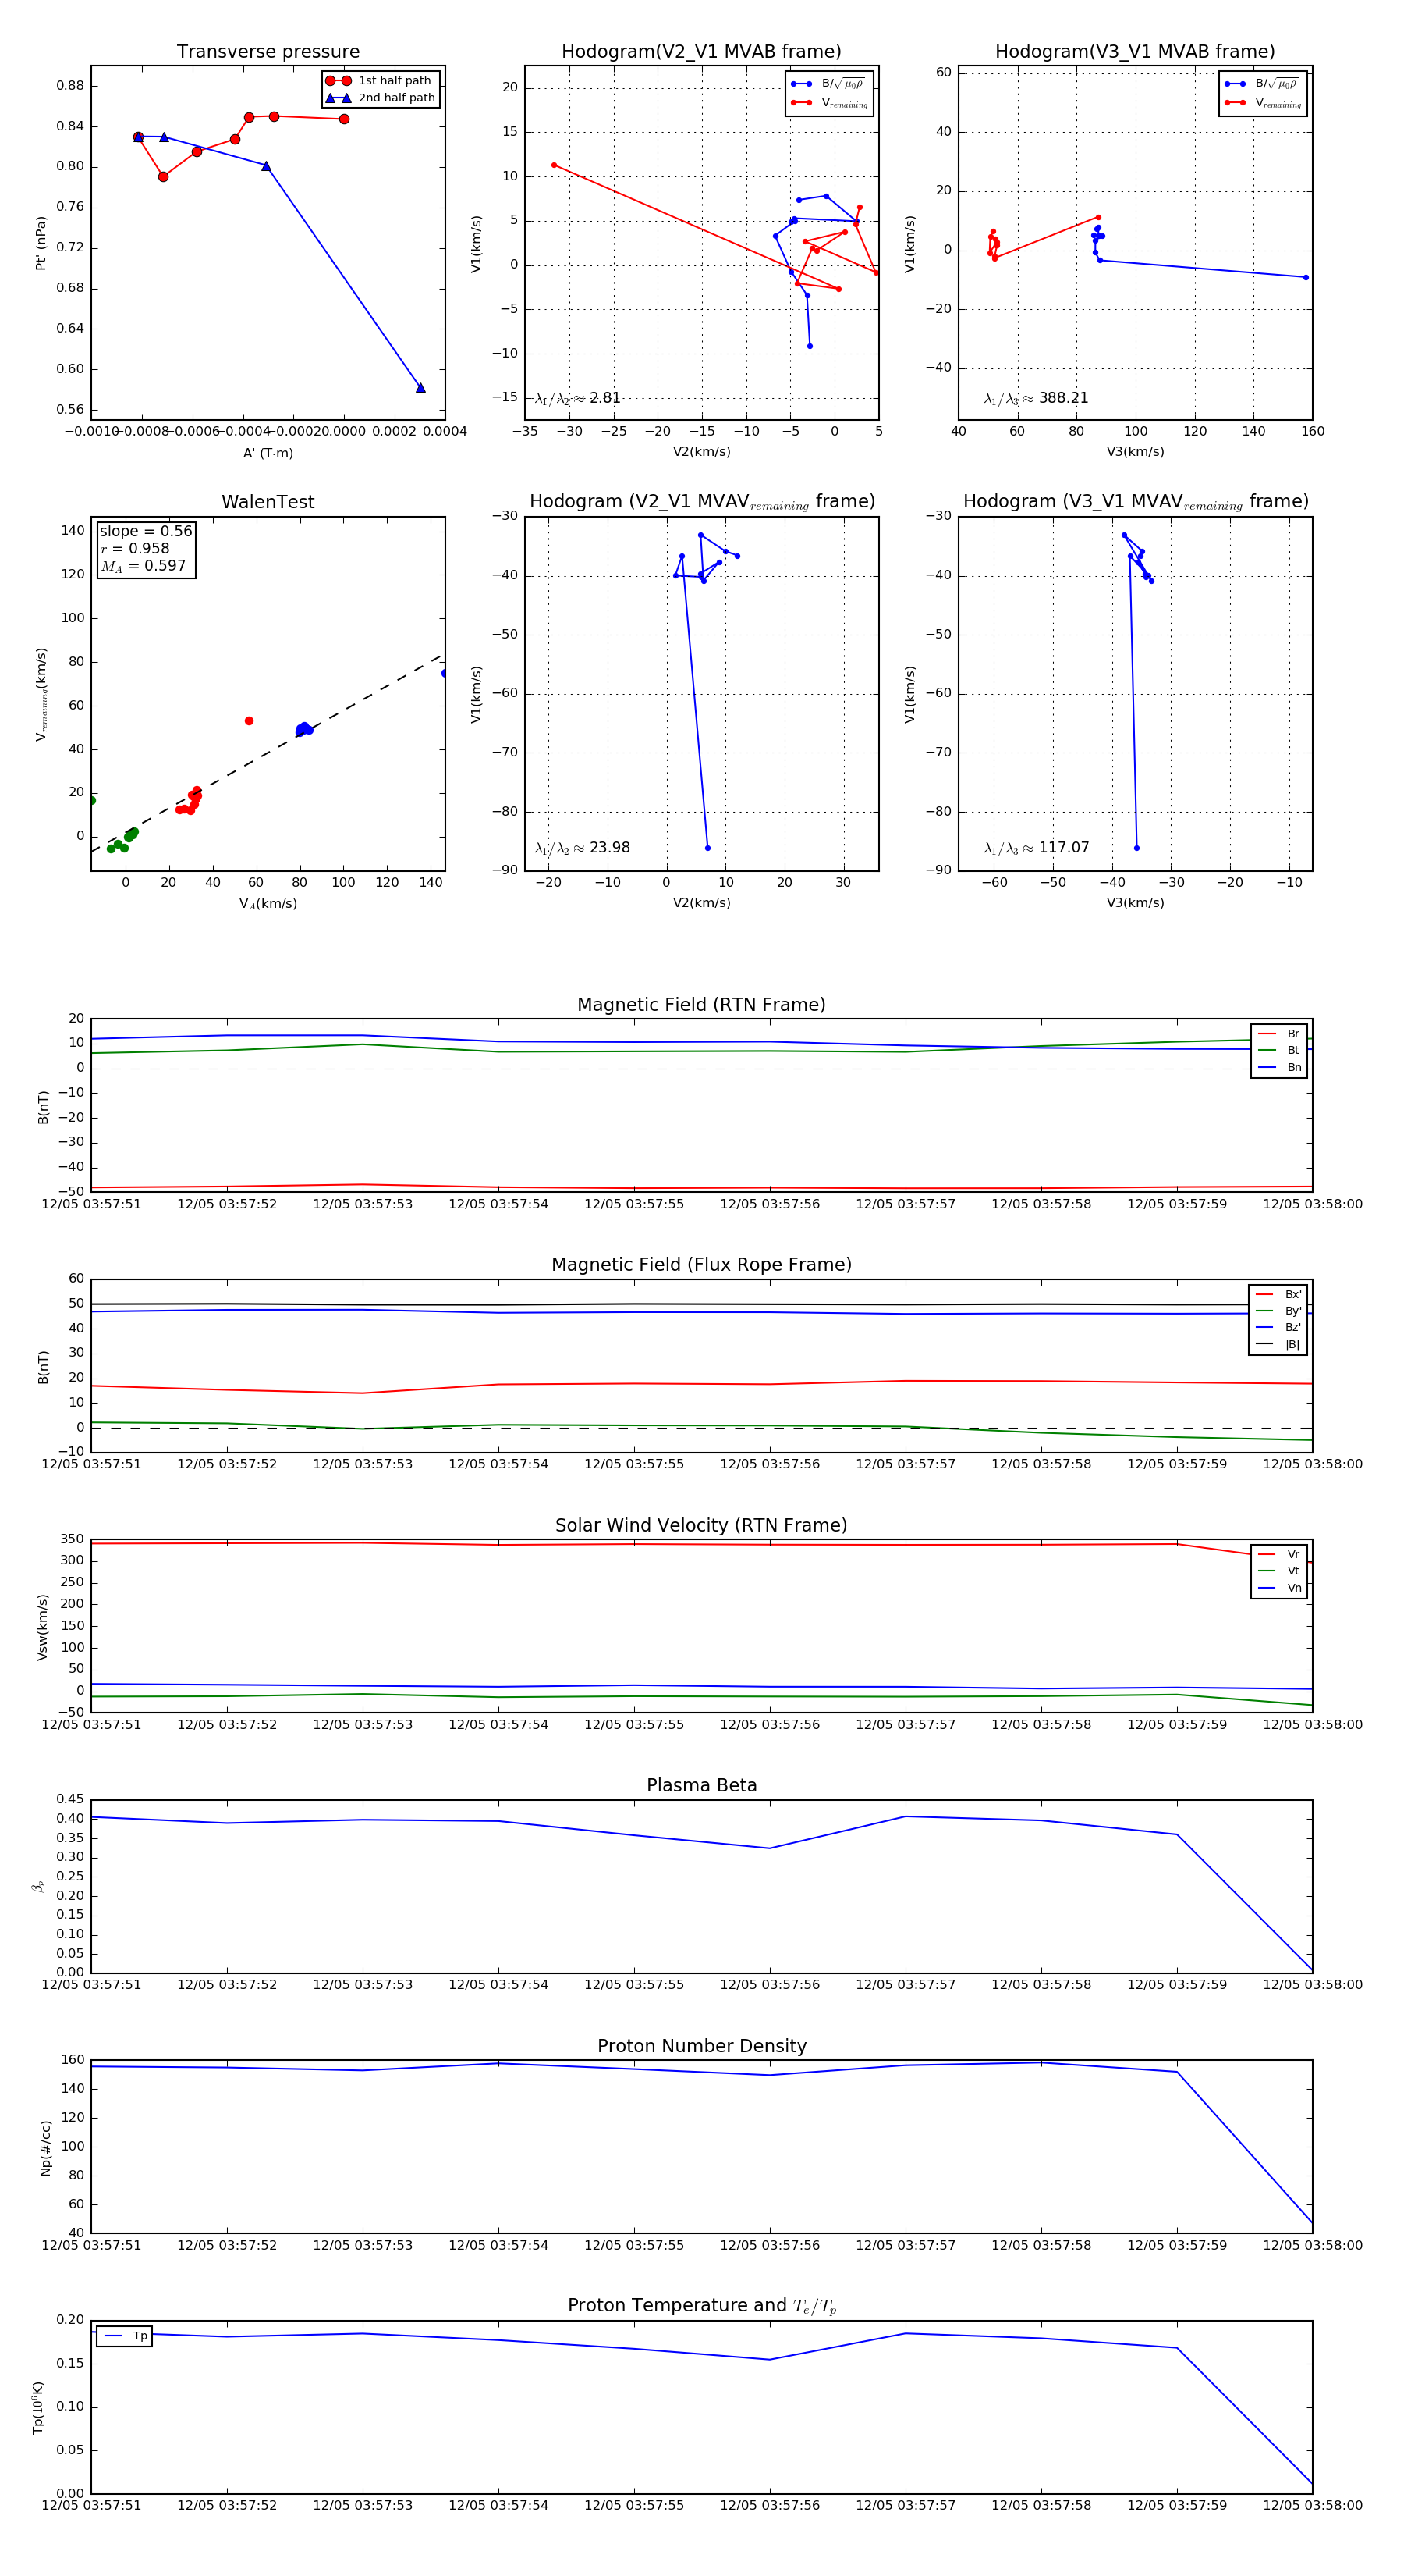Click the 'Magnetic Field (Flux Rope Frame)' title
Viewport: 1404px width, 2576px height.
click(x=701, y=1265)
